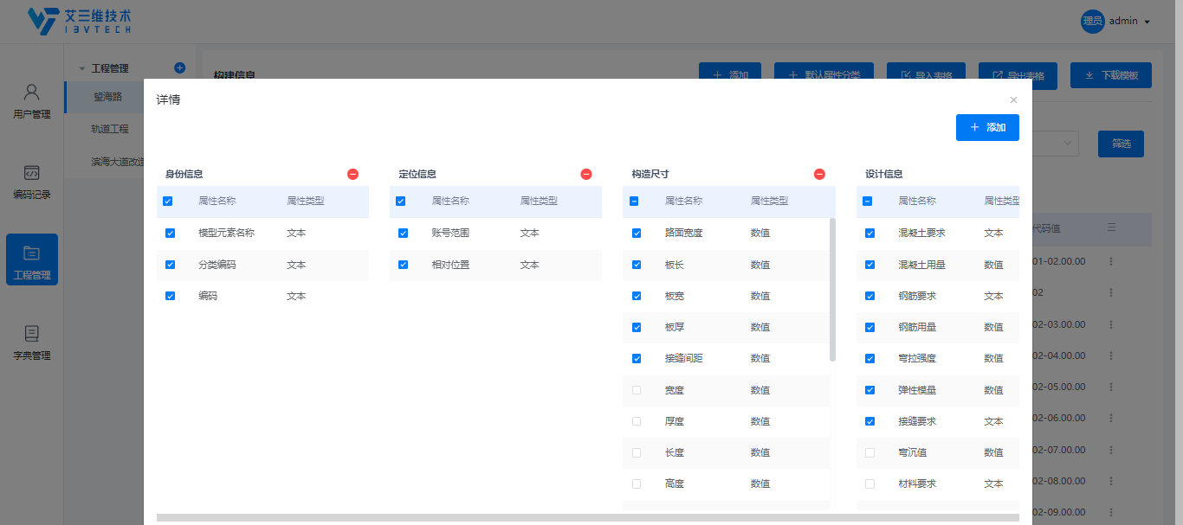Select 轨道工程 in the project tree
This screenshot has height=525, width=1183.
coord(110,129)
